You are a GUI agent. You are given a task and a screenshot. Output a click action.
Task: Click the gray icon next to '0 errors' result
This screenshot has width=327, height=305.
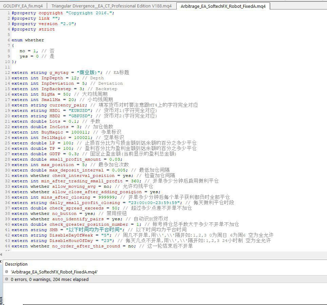[x=7, y=280]
